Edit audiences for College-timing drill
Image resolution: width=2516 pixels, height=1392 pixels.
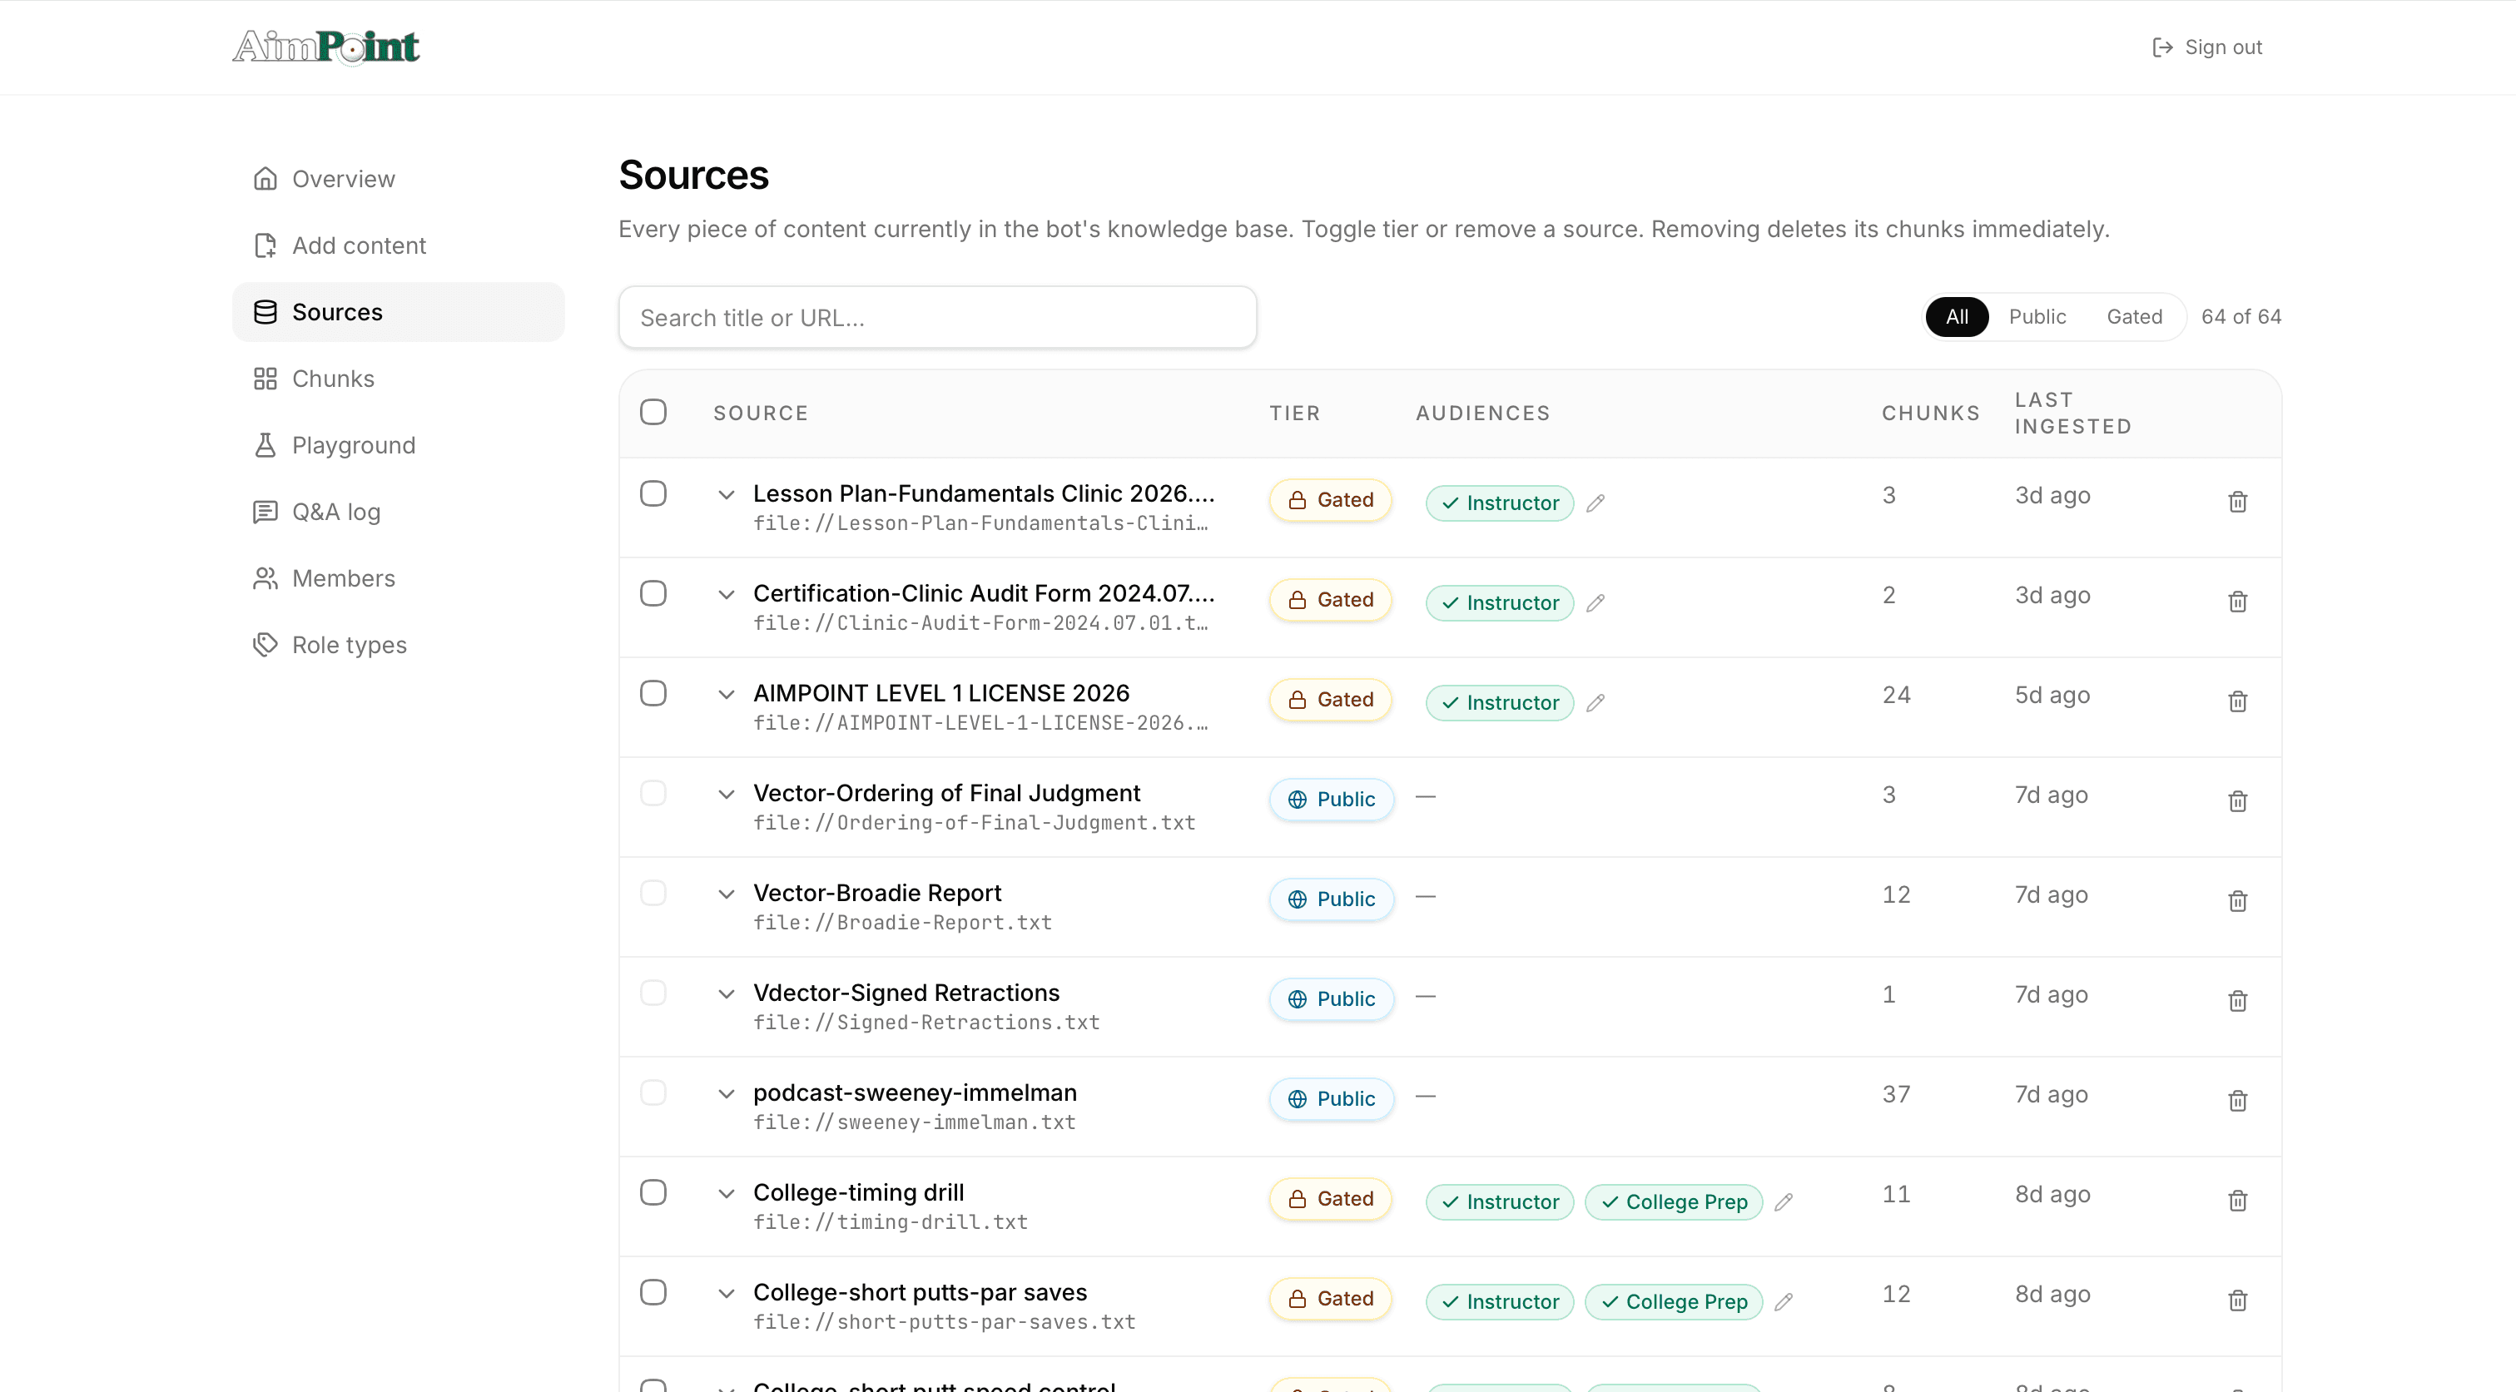1784,1201
